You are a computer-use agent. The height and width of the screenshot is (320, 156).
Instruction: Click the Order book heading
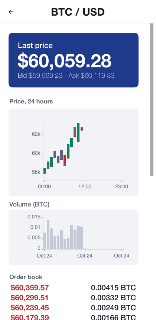coord(26,277)
